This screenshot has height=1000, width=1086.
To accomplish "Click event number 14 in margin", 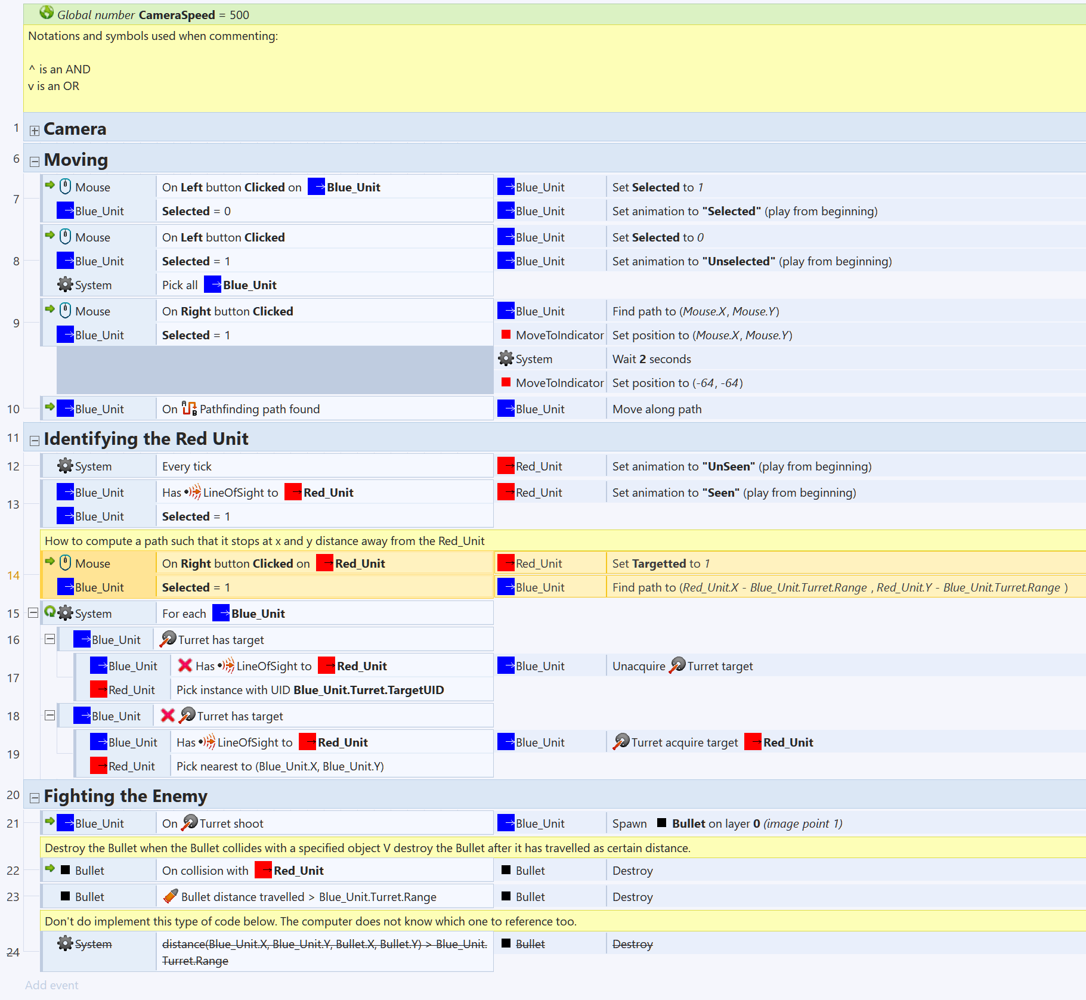I will [13, 575].
